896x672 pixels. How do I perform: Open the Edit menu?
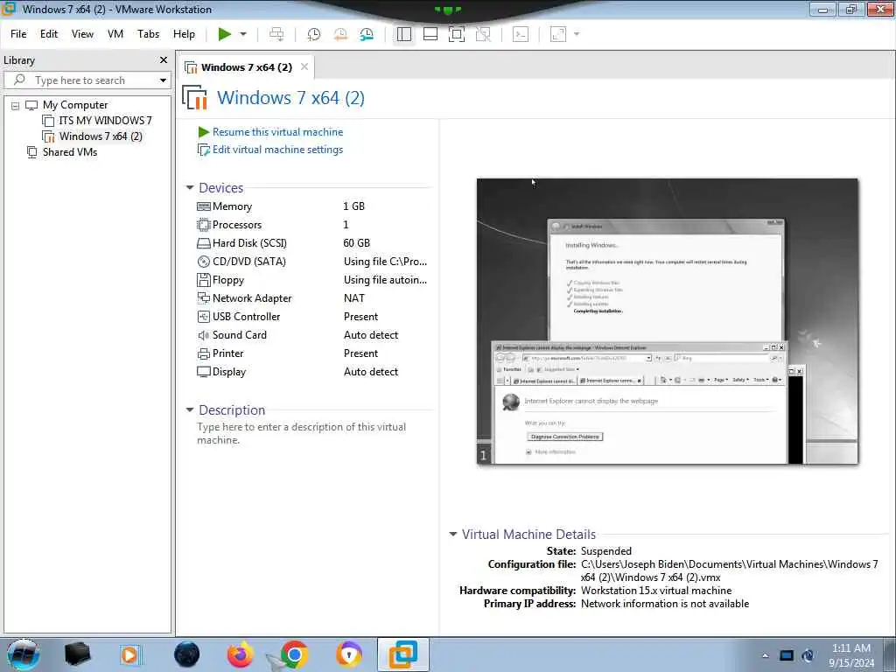[x=49, y=34]
